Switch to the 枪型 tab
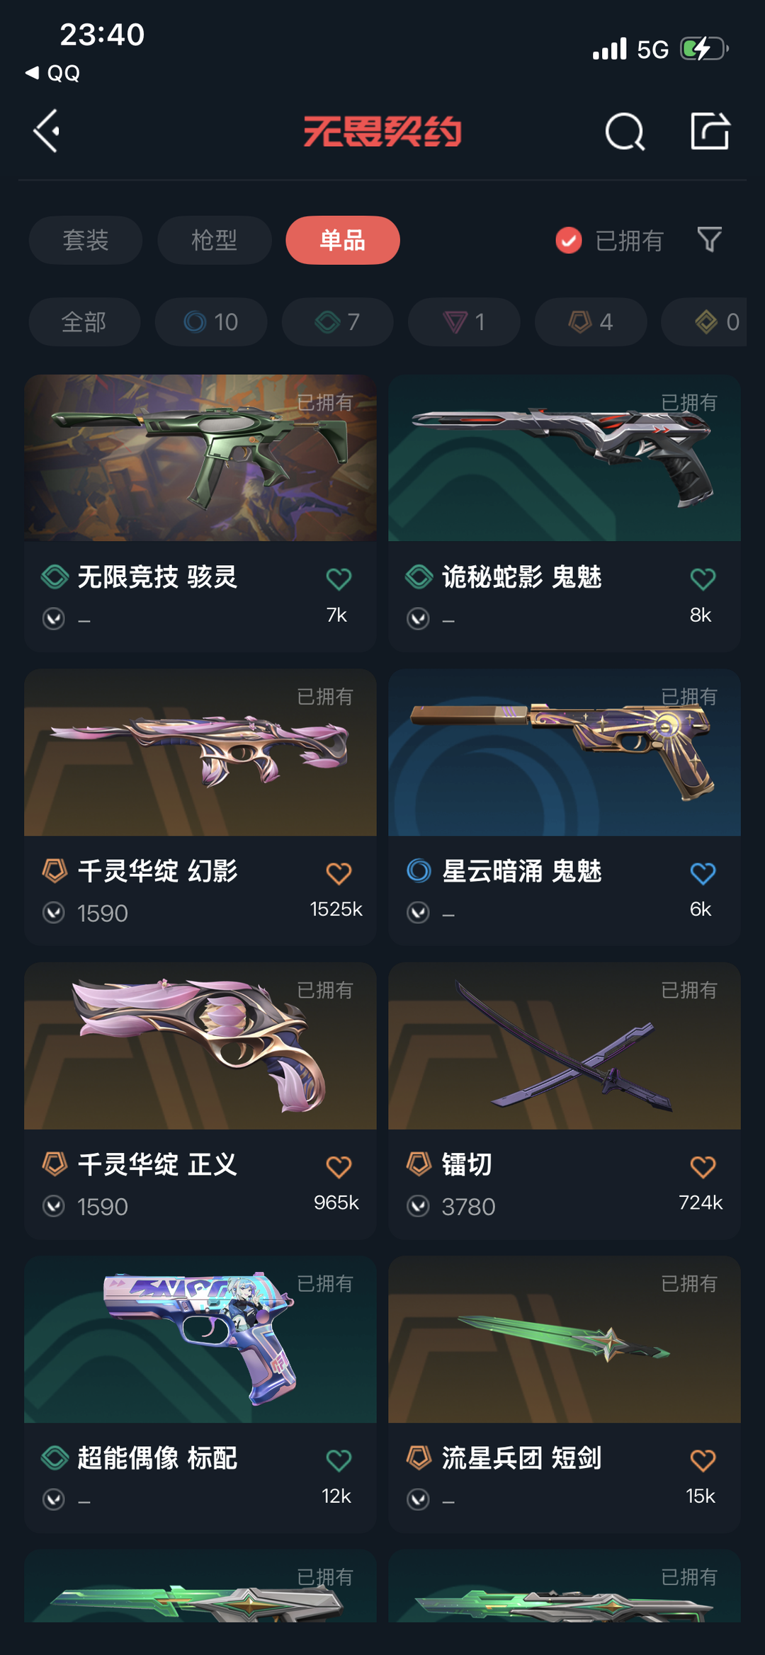The image size is (765, 1655). [215, 240]
